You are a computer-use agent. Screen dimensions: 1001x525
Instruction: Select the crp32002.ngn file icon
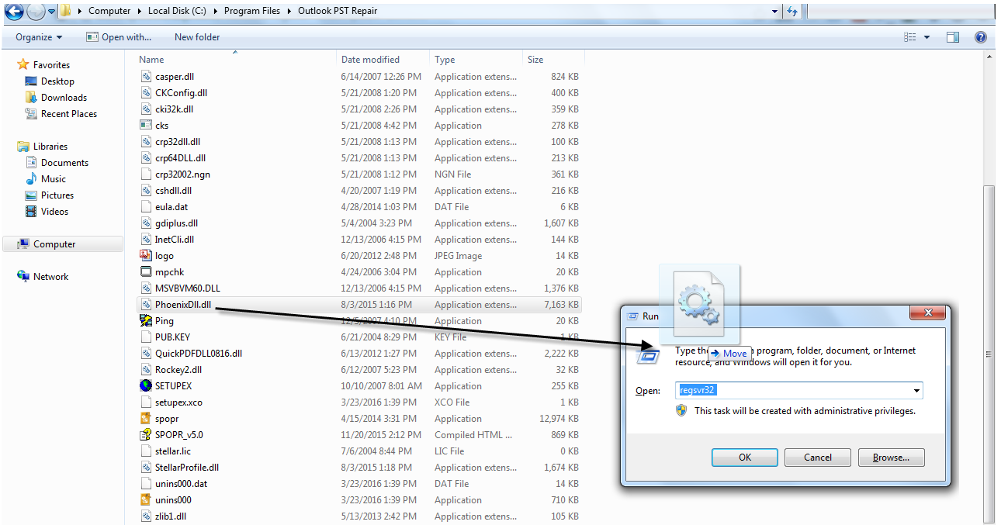pos(146,174)
